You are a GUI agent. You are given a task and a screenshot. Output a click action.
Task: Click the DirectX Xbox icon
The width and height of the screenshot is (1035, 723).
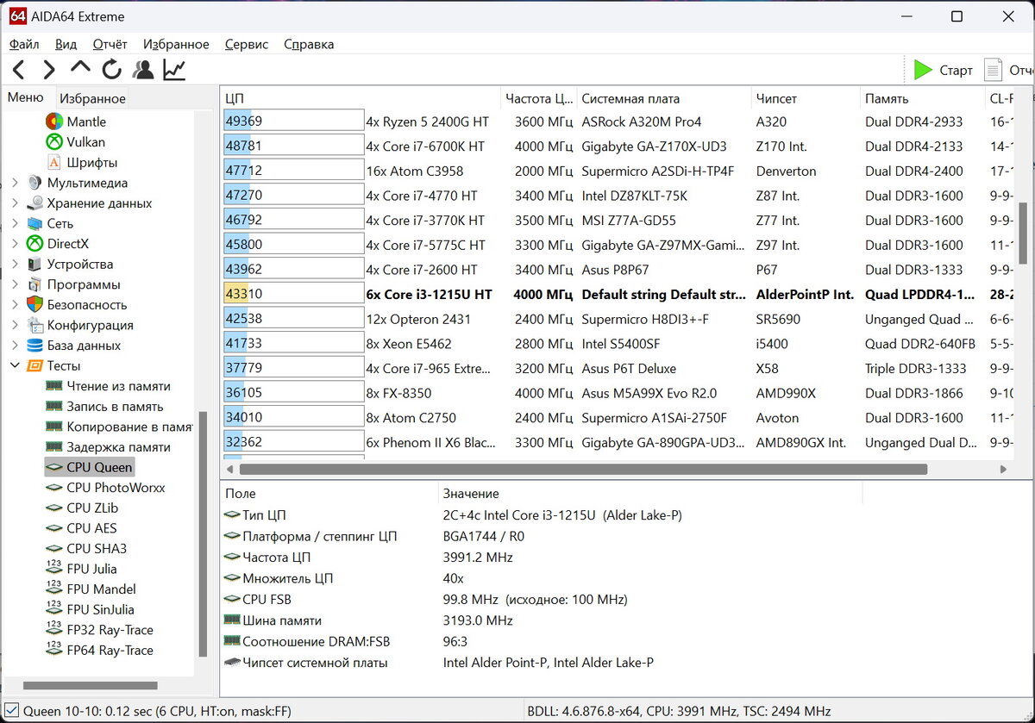click(x=34, y=244)
